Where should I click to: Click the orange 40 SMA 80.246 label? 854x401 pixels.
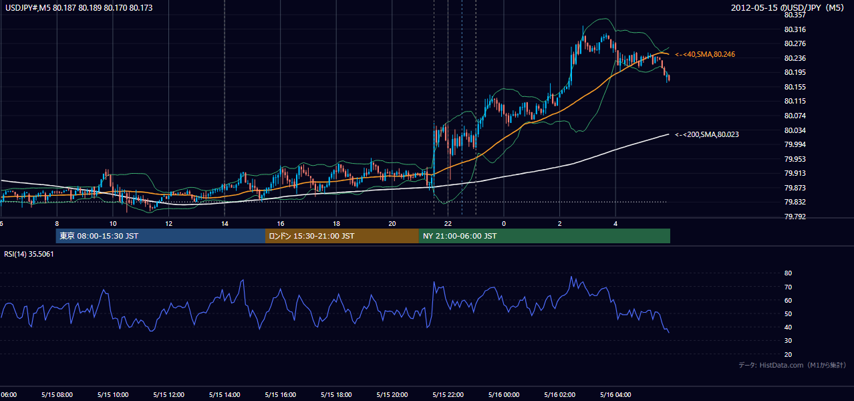[705, 54]
